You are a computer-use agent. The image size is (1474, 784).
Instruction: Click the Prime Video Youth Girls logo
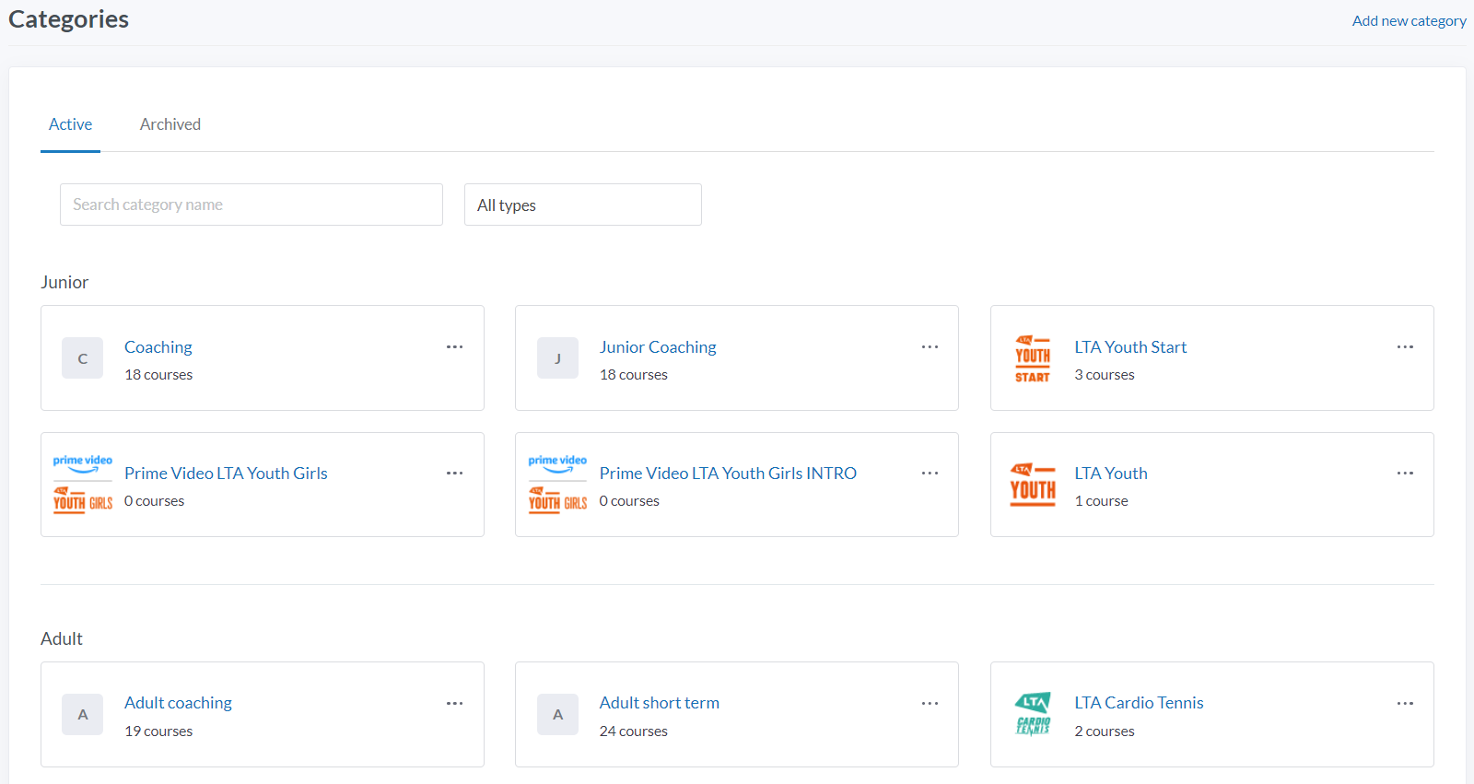point(82,485)
